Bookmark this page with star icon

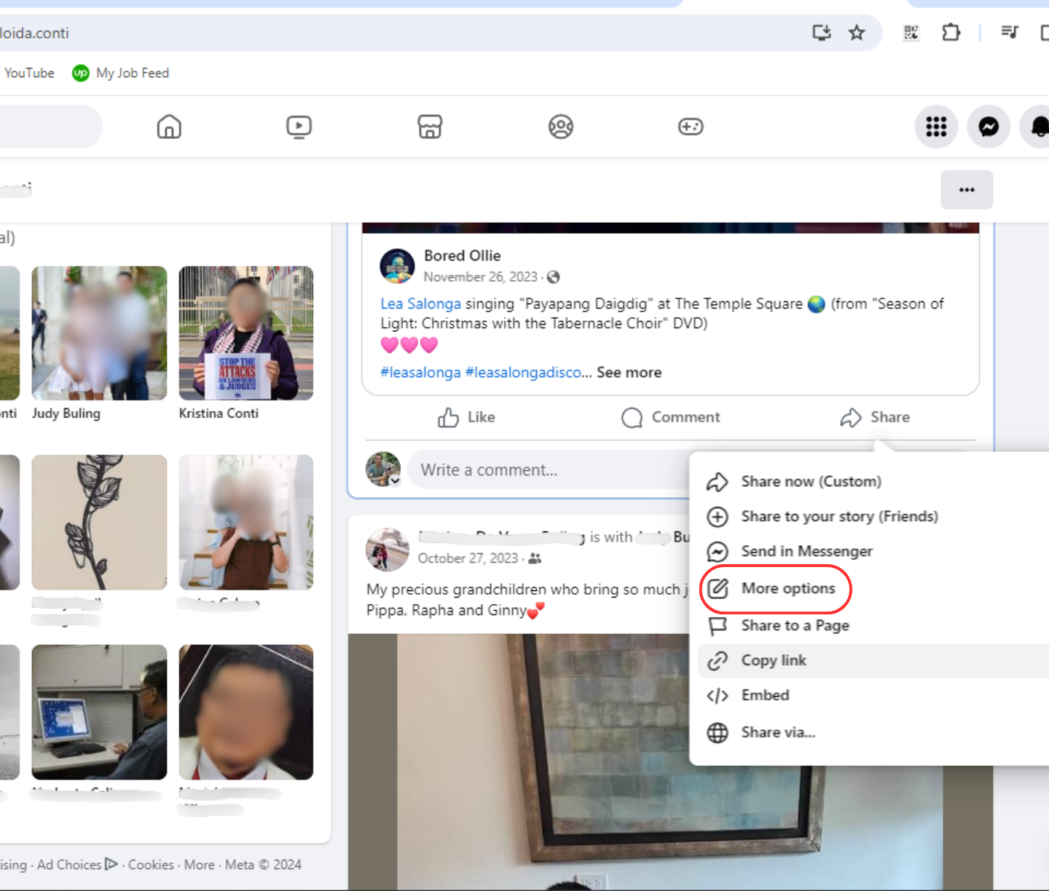[857, 33]
